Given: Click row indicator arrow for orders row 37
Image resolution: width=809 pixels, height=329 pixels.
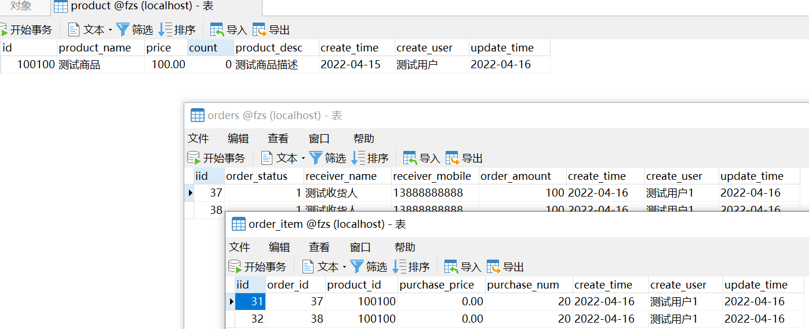Looking at the screenshot, I should [190, 193].
